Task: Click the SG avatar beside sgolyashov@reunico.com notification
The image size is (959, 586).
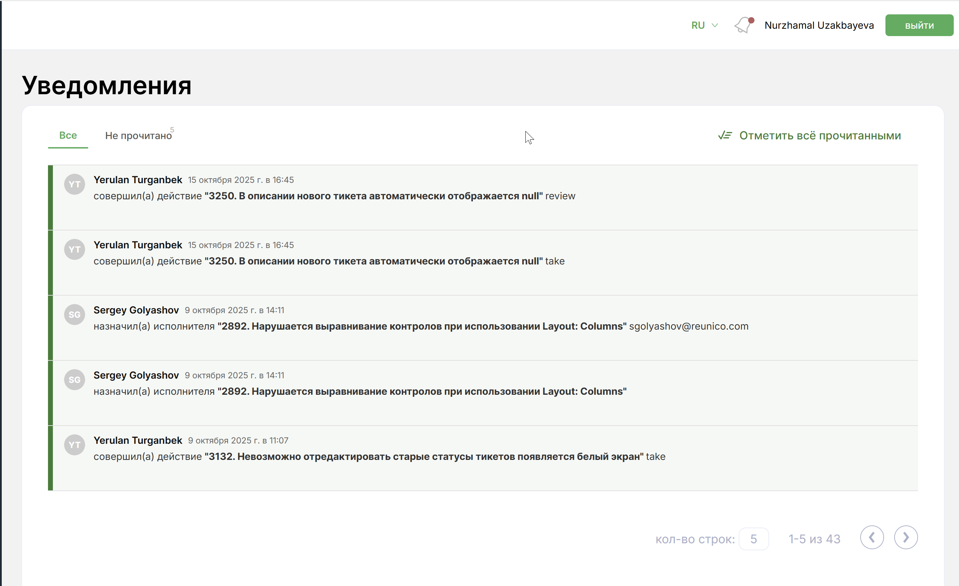Action: tap(74, 315)
